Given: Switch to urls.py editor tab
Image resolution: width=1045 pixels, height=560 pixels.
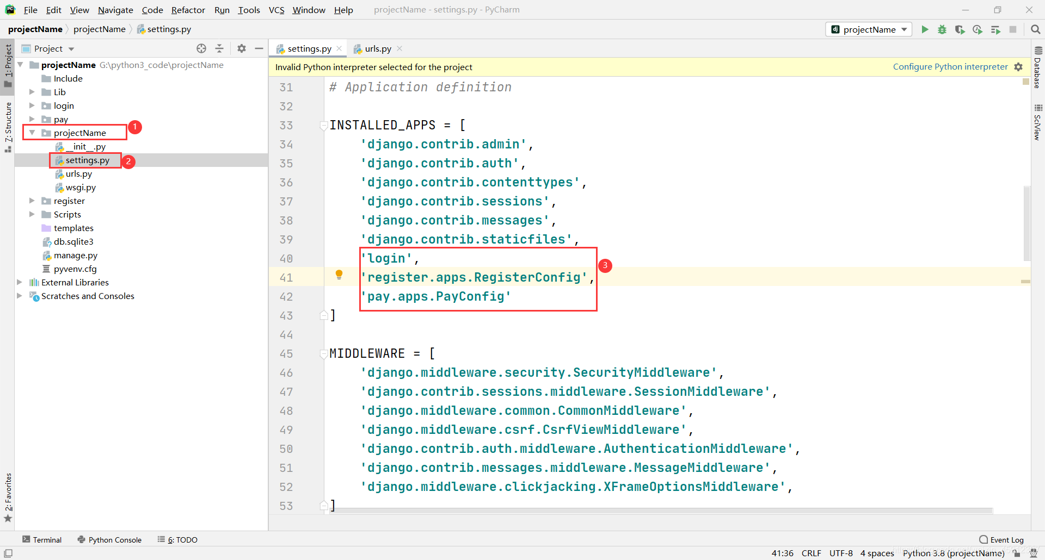Looking at the screenshot, I should [378, 48].
